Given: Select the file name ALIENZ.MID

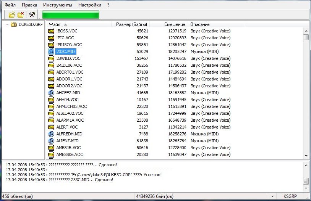Looking at the screenshot, I should (68, 141).
